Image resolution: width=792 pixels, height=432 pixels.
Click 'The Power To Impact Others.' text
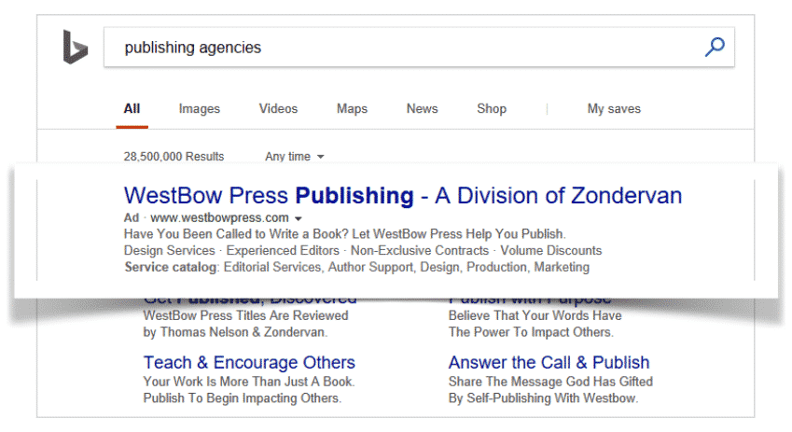pyautogui.click(x=531, y=332)
